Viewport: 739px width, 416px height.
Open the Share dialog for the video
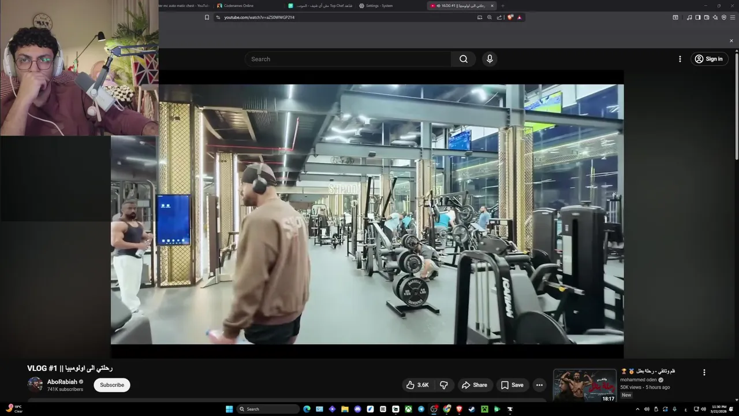(x=474, y=385)
